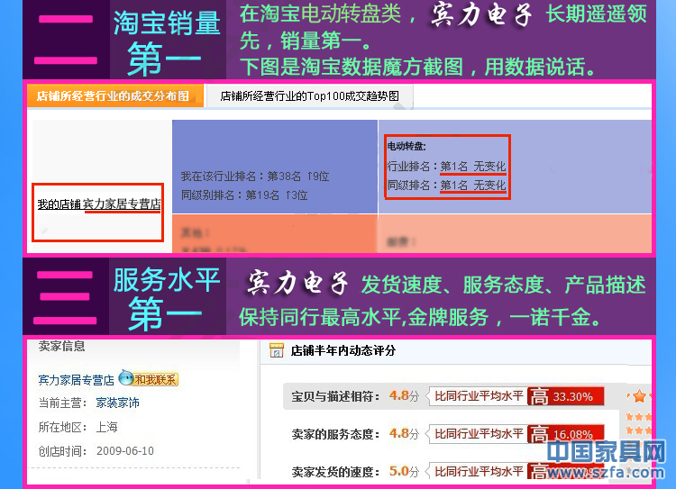Click the 和我联系 Wangwang chat icon
This screenshot has height=489, width=676.
coord(149,379)
